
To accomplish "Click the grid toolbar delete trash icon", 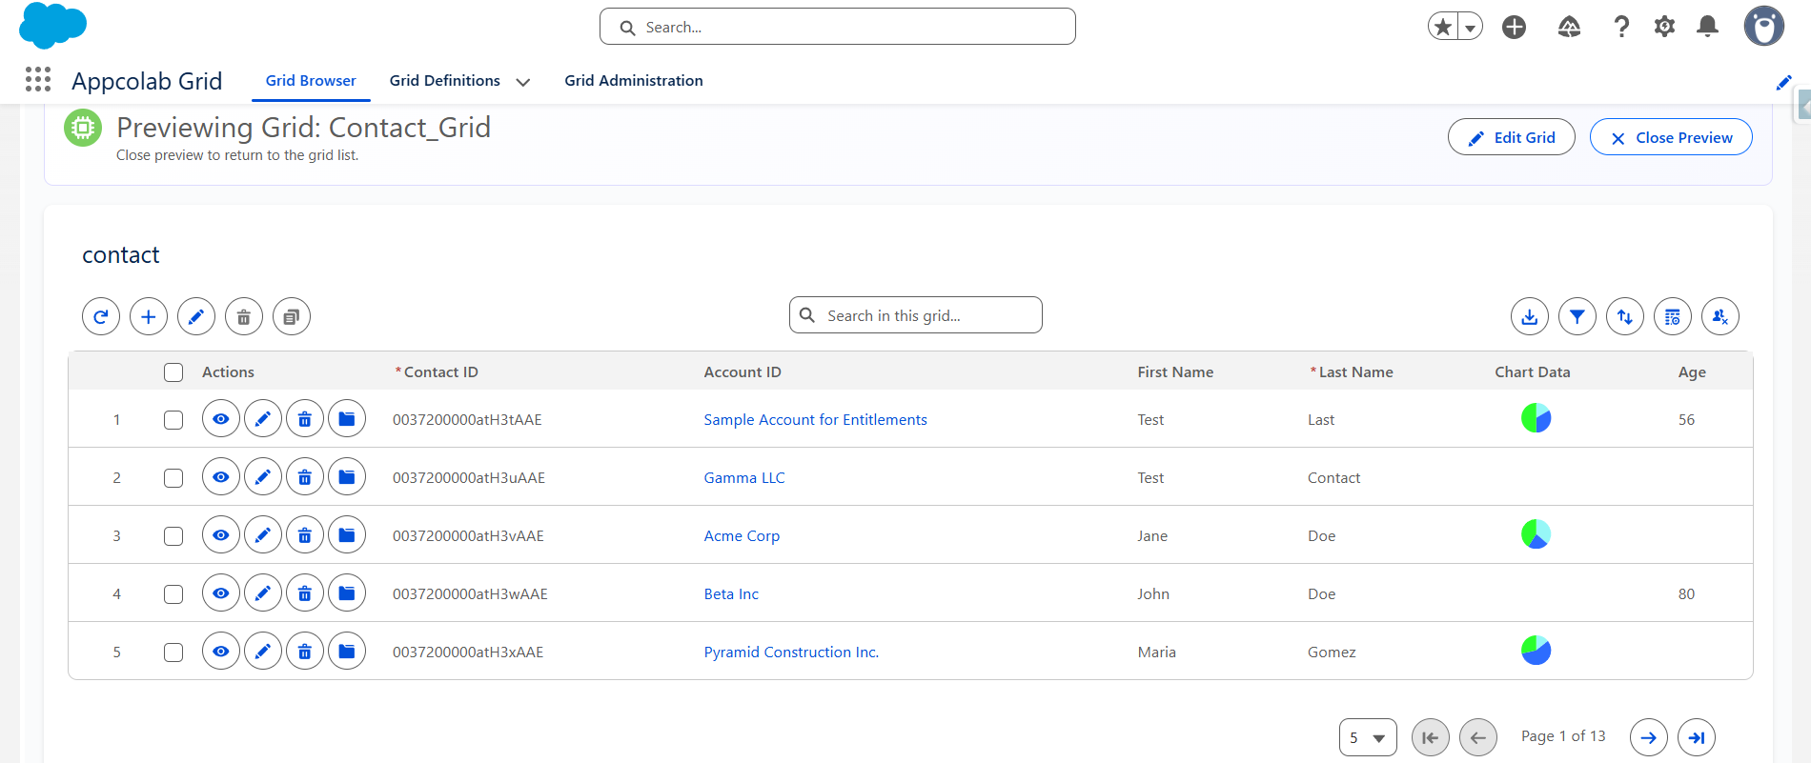I will [x=244, y=316].
